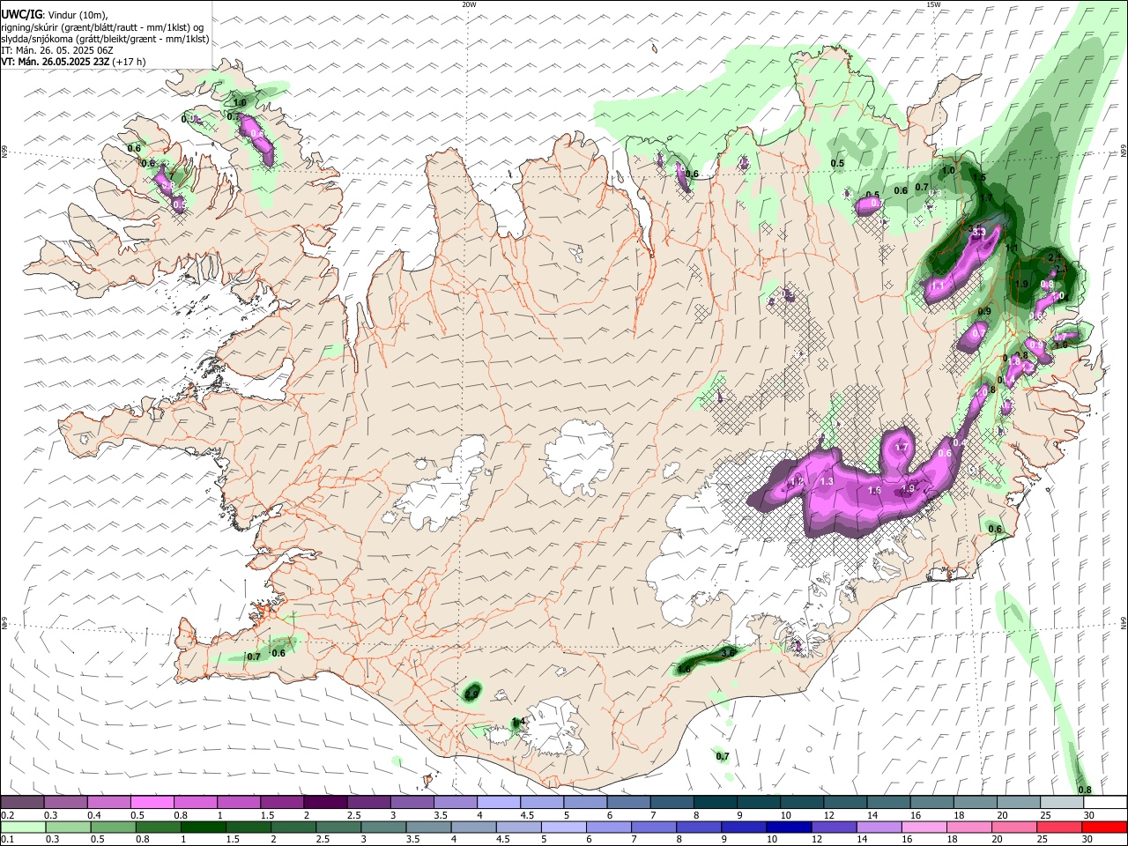Click the UWC/IG title text
1128x846 pixels.
pos(21,15)
